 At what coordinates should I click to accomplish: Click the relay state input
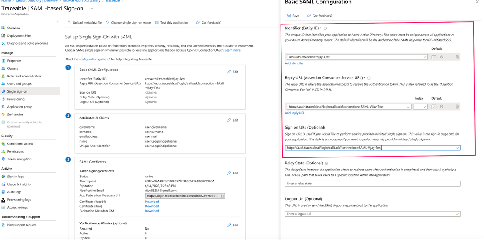pyautogui.click(x=373, y=183)
